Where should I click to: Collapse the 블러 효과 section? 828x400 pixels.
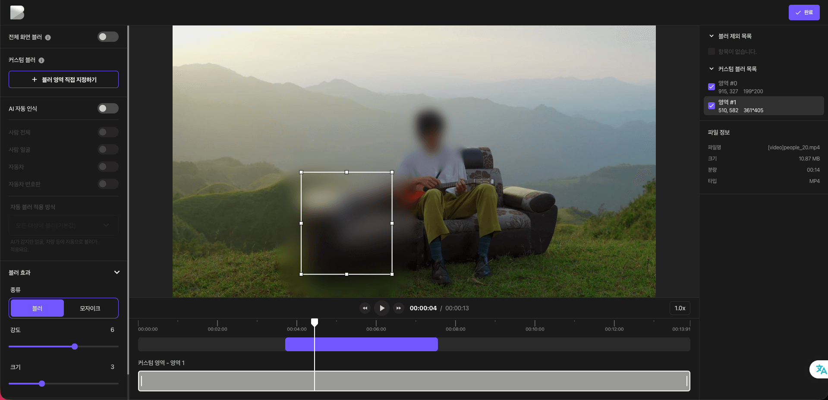pos(116,272)
